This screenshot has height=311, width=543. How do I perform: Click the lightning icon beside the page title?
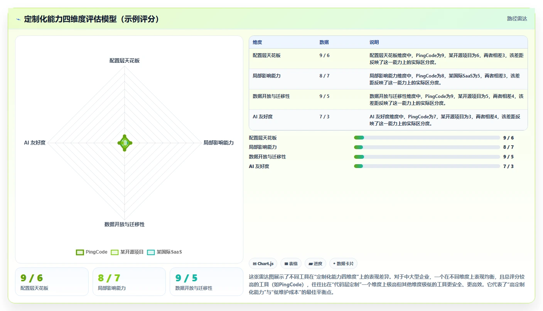[18, 19]
